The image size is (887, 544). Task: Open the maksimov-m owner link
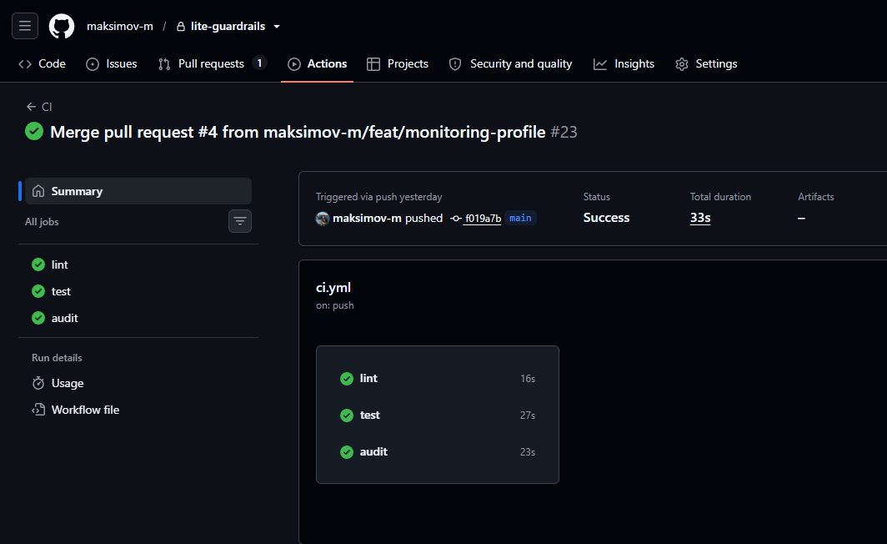click(x=120, y=26)
